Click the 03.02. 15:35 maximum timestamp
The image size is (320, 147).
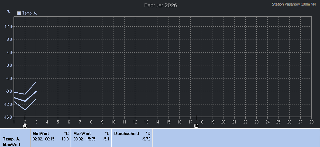(x=84, y=139)
